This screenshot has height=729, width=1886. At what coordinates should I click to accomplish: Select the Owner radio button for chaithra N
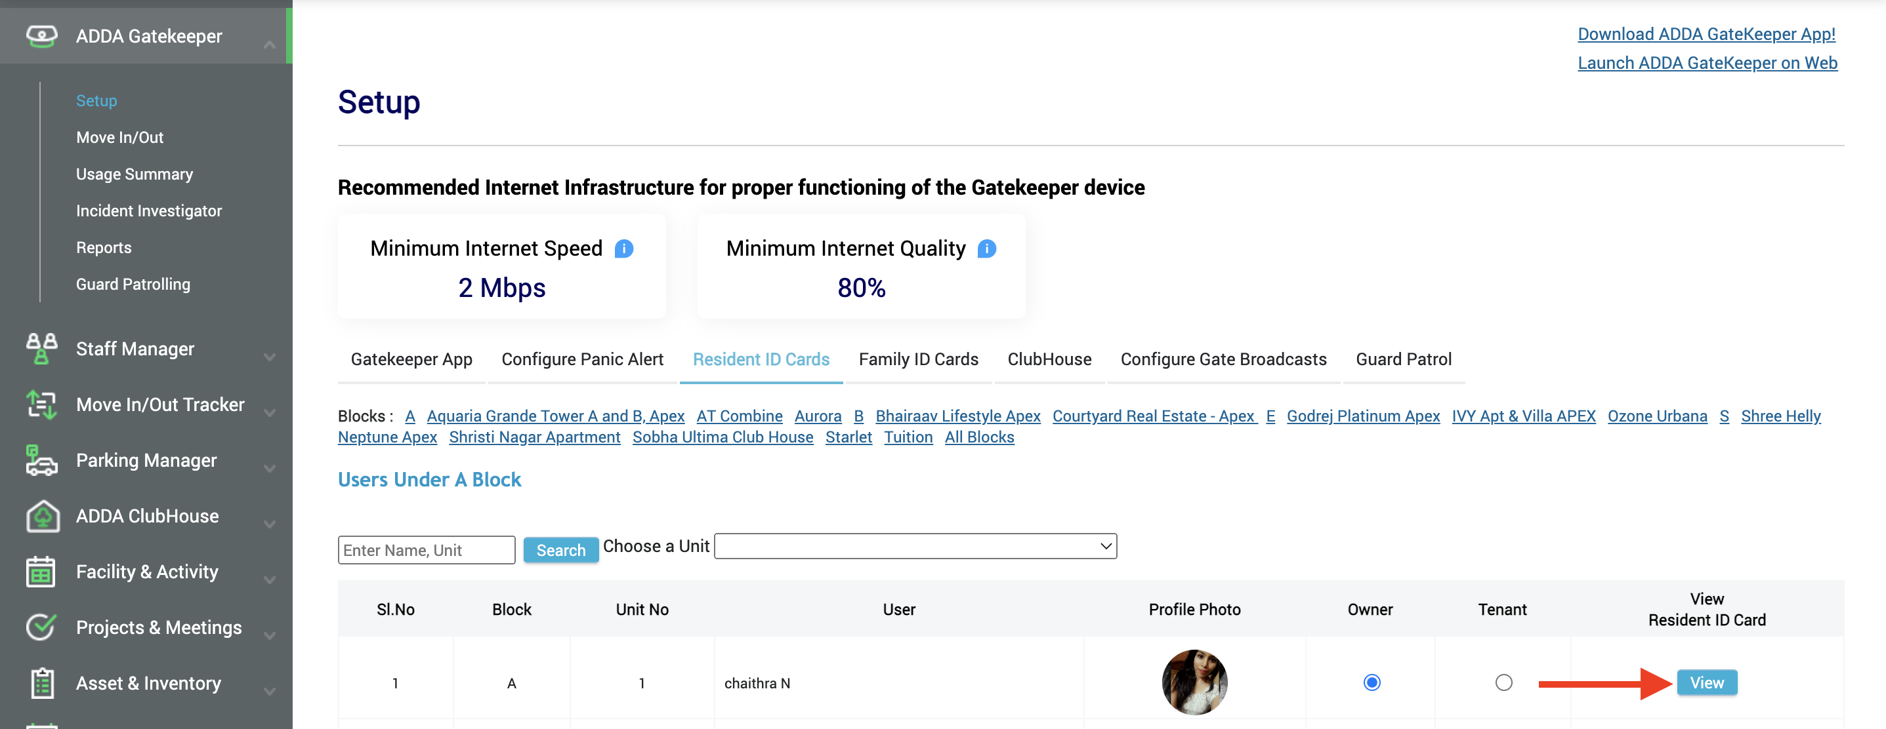click(x=1372, y=682)
